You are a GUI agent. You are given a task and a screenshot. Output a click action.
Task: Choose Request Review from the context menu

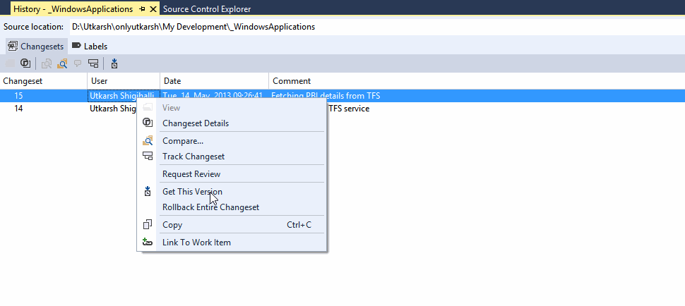pyautogui.click(x=191, y=174)
